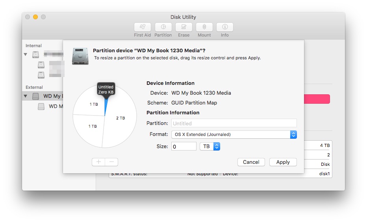367x222 pixels.
Task: Apply the partition changes
Action: click(283, 162)
